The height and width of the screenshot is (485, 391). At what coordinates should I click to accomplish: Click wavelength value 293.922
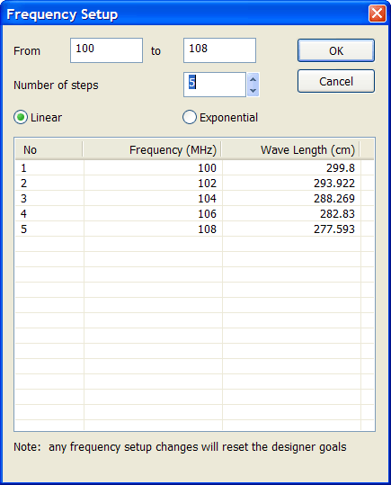(x=334, y=184)
